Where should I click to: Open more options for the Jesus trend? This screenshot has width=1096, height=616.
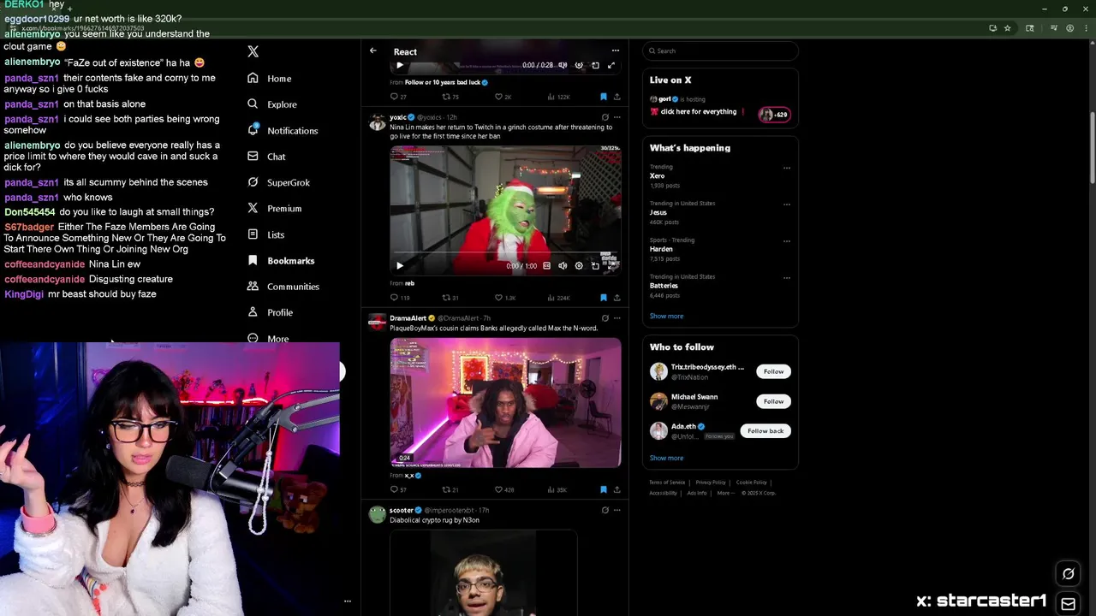(786, 204)
